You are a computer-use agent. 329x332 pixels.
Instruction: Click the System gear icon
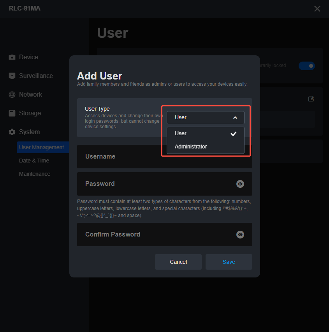tap(12, 132)
